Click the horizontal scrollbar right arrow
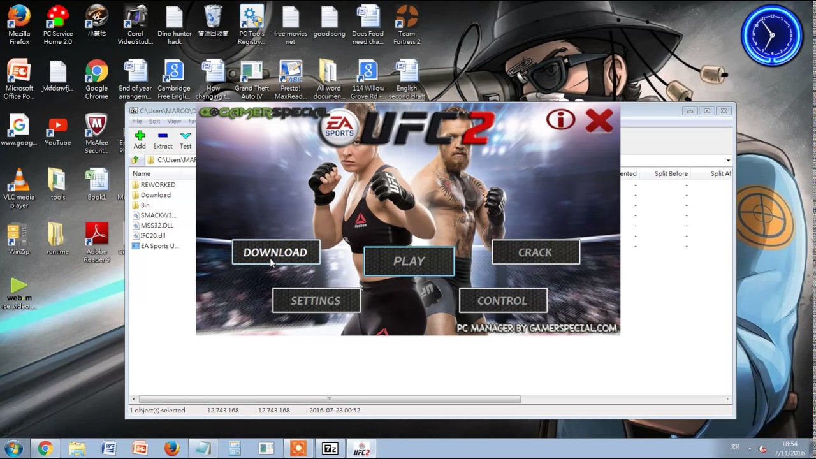The height and width of the screenshot is (459, 816). coord(727,399)
